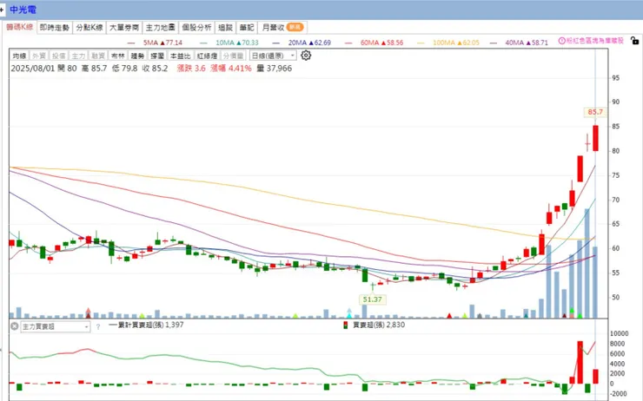The width and height of the screenshot is (643, 401).
Task: Toggle 本益比 P/E overlay
Action: coord(180,56)
